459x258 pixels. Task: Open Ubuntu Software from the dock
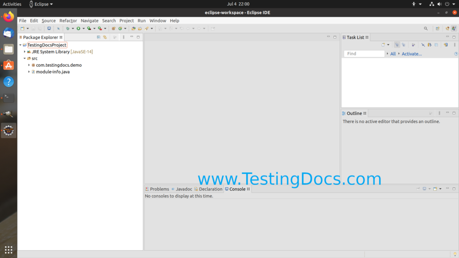[x=9, y=65]
